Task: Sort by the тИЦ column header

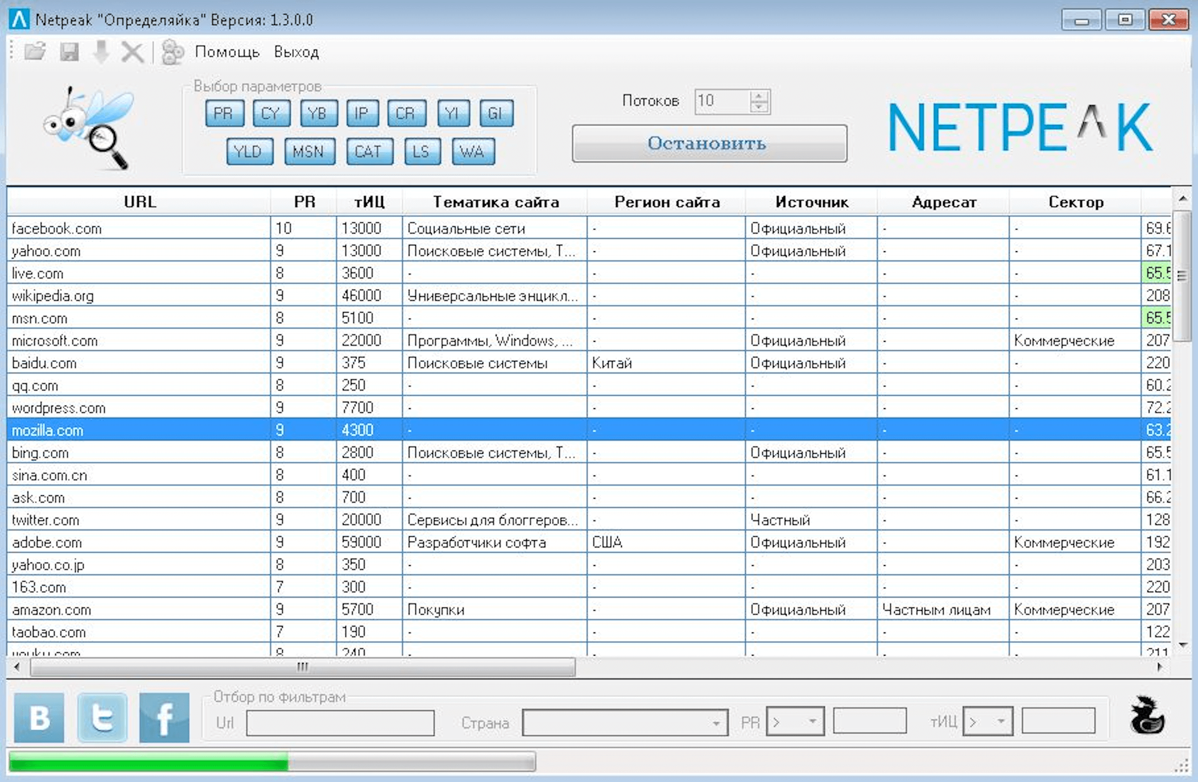Action: tap(369, 202)
